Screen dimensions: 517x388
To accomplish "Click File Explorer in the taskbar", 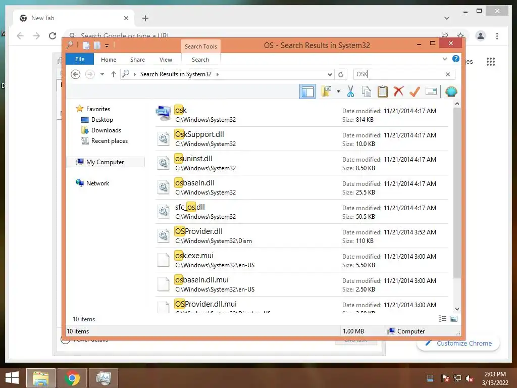I will click(x=40, y=378).
